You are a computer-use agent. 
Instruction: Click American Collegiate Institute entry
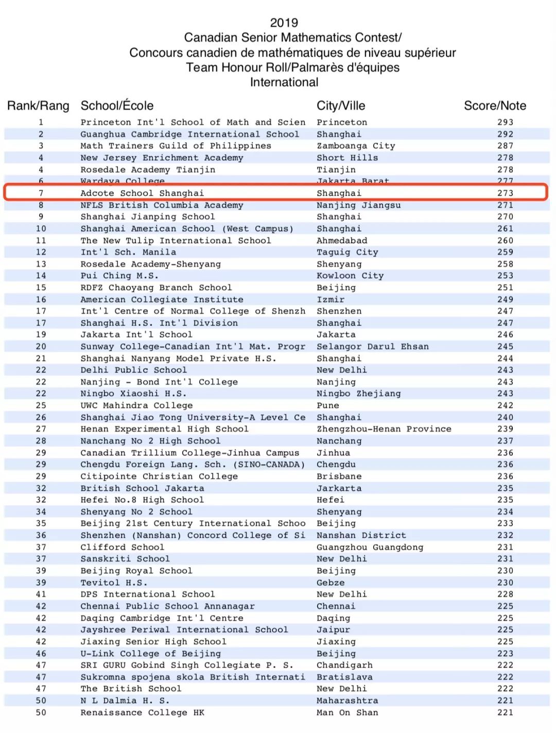tap(162, 299)
